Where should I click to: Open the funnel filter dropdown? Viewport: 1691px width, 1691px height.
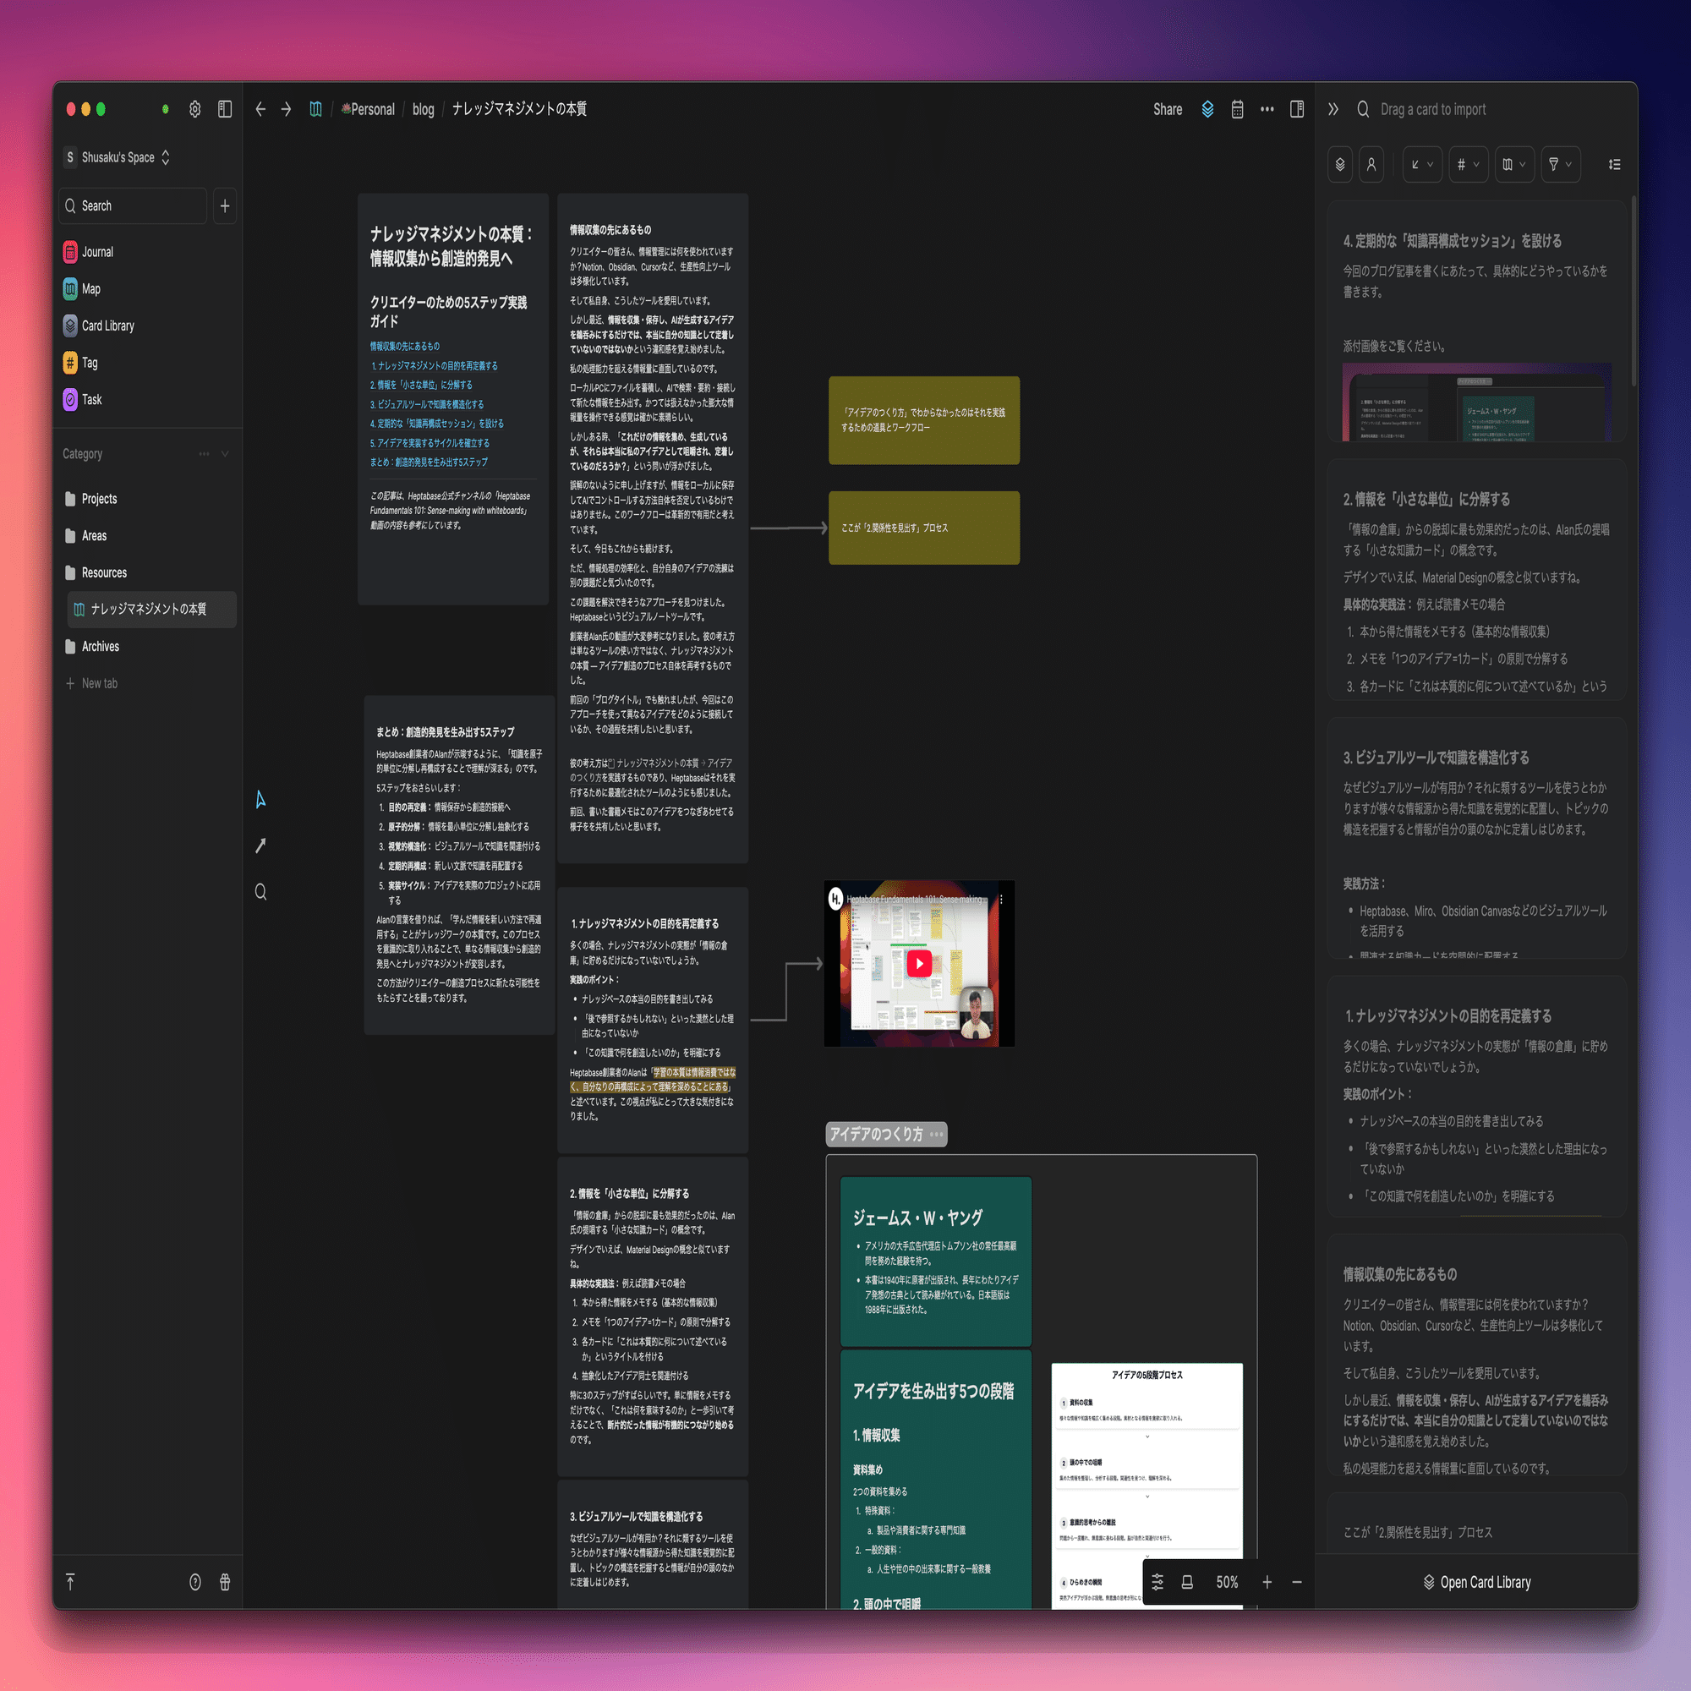pos(1560,165)
